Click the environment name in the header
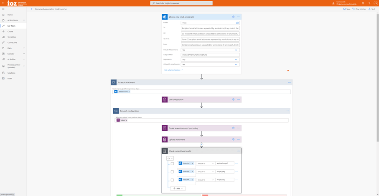The width and height of the screenshot is (379, 196). pyautogui.click(x=346, y=3)
